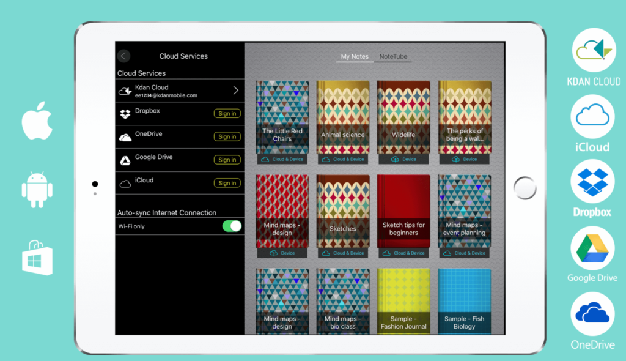
Task: Click cloud upload icon under Widelife
Action: [x=395, y=159]
